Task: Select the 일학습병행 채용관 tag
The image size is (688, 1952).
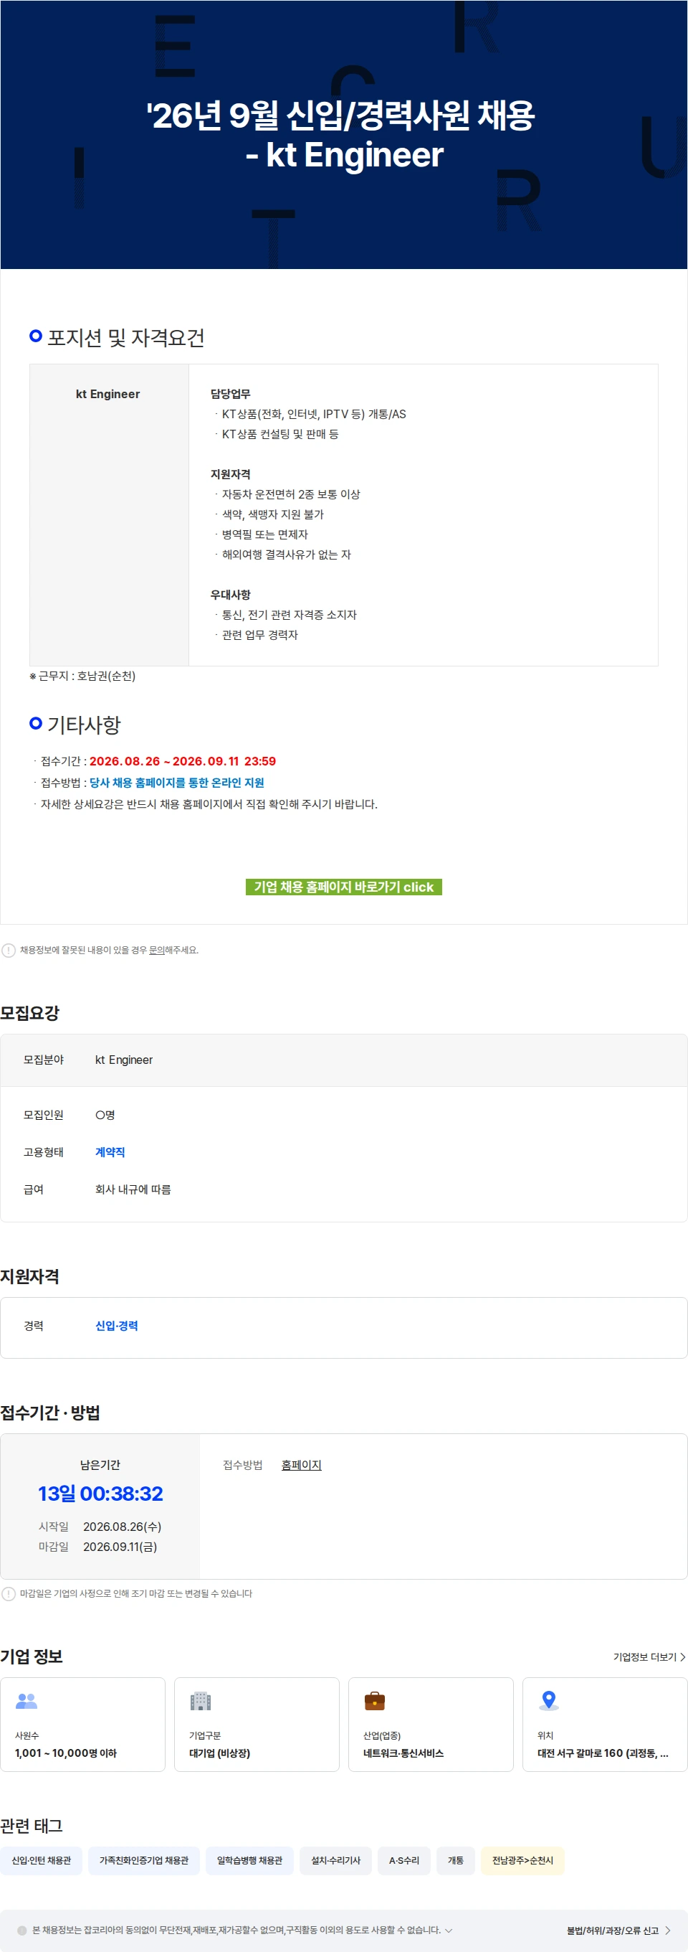Action: coord(250,1860)
